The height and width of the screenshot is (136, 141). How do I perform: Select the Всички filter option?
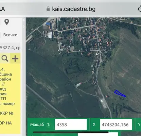[10, 35]
